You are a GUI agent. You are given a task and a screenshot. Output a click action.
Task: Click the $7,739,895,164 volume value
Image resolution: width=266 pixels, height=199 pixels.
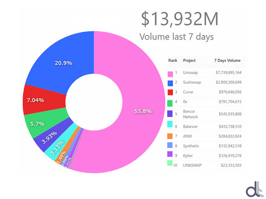pyautogui.click(x=228, y=73)
